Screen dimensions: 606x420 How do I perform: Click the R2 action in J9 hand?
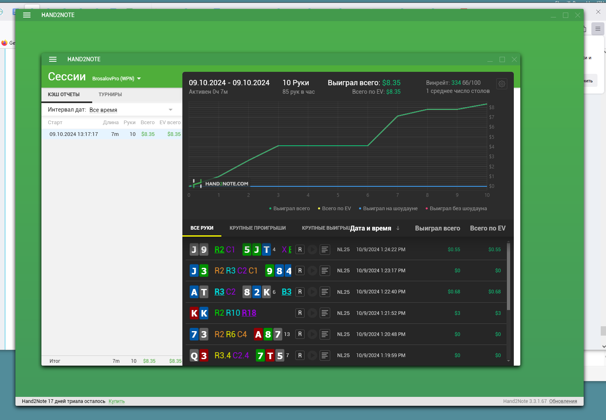[x=219, y=250]
